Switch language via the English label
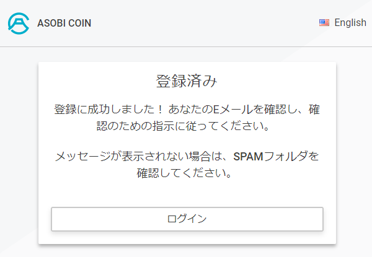 tap(350, 23)
